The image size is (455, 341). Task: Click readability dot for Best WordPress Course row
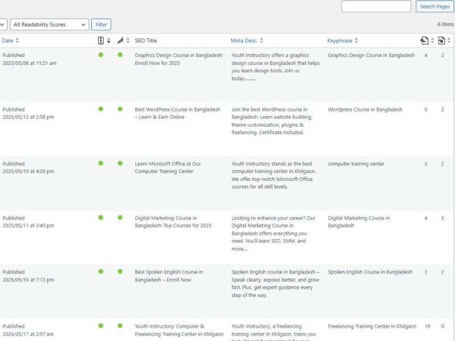pos(120,109)
